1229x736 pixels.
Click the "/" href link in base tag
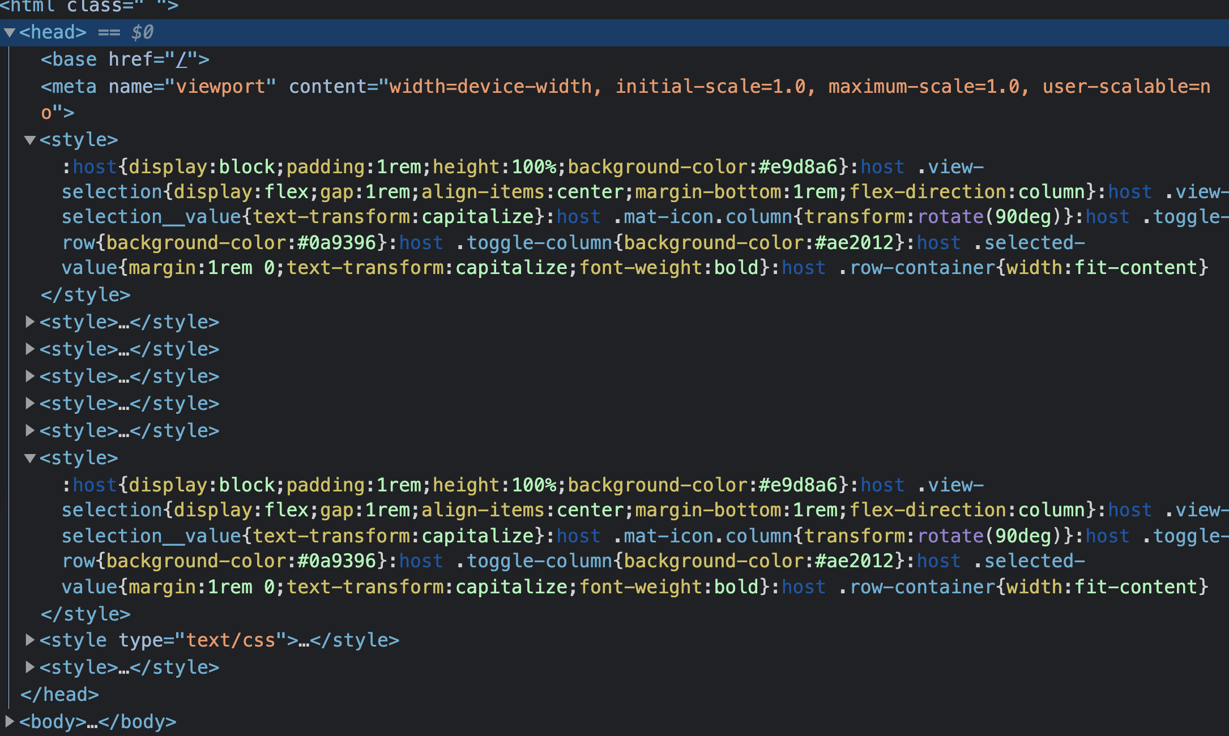pos(181,59)
